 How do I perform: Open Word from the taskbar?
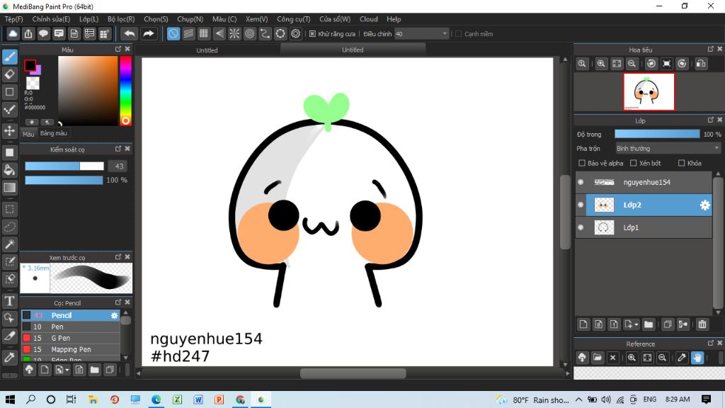198,399
